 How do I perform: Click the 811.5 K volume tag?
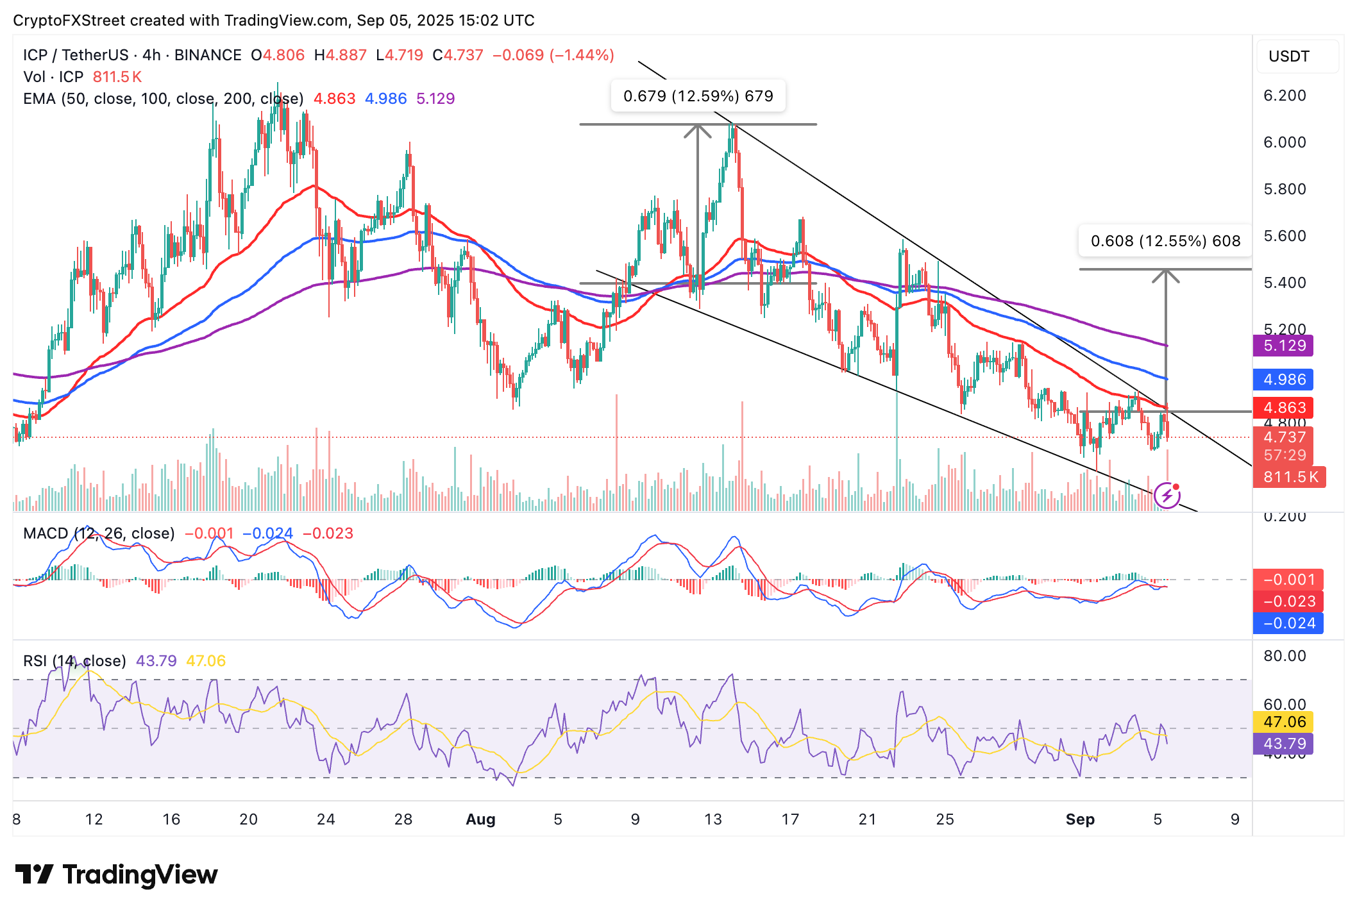point(1289,477)
